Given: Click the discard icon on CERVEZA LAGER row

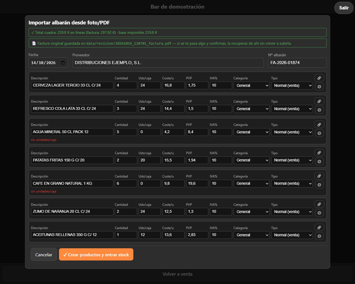Looking at the screenshot, I should point(319,87).
